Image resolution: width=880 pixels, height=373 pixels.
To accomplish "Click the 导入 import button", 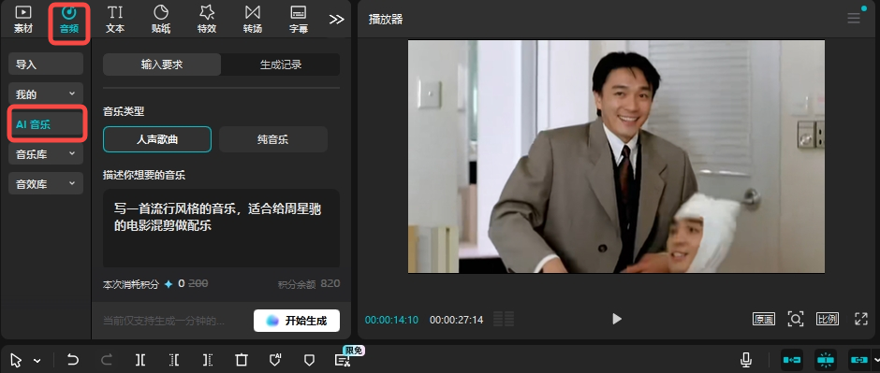I will [46, 64].
